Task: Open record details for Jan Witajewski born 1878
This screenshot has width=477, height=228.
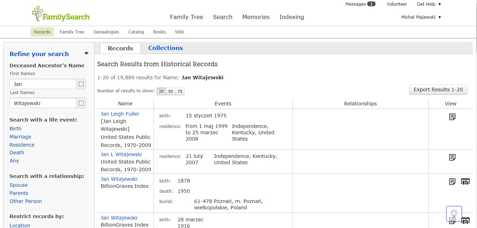Action: tap(452, 182)
